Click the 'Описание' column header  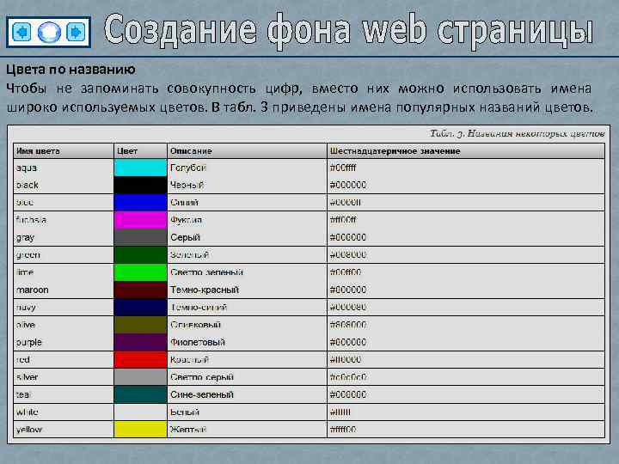point(247,151)
